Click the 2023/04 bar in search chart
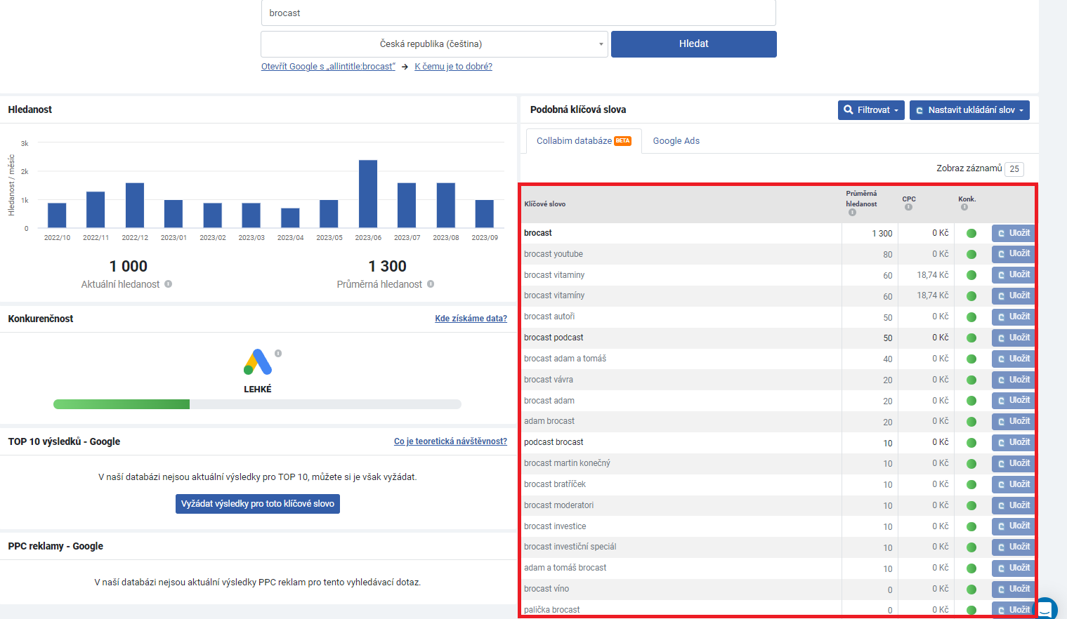This screenshot has height=619, width=1067. [290, 218]
